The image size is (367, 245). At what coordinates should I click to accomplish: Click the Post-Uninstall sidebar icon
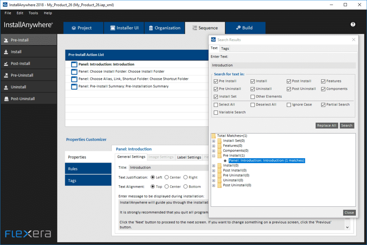6,99
